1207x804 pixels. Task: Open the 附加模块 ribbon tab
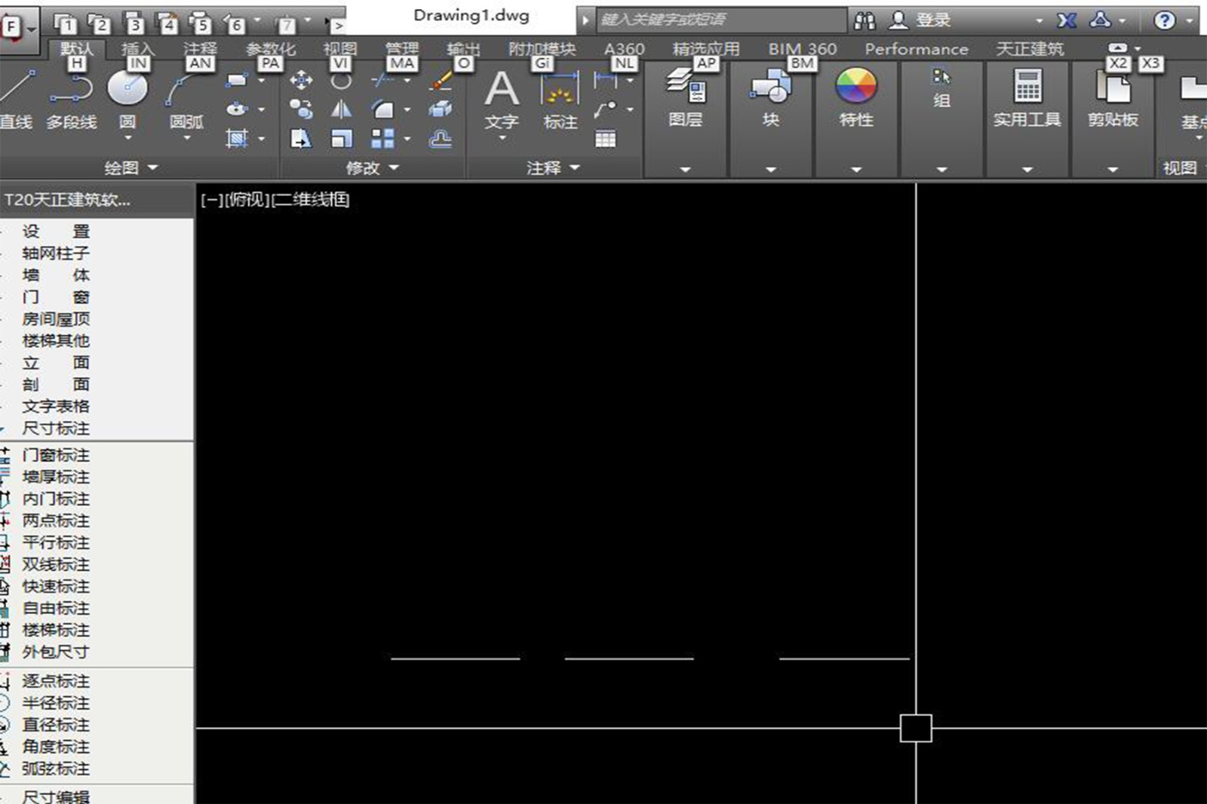[x=542, y=49]
